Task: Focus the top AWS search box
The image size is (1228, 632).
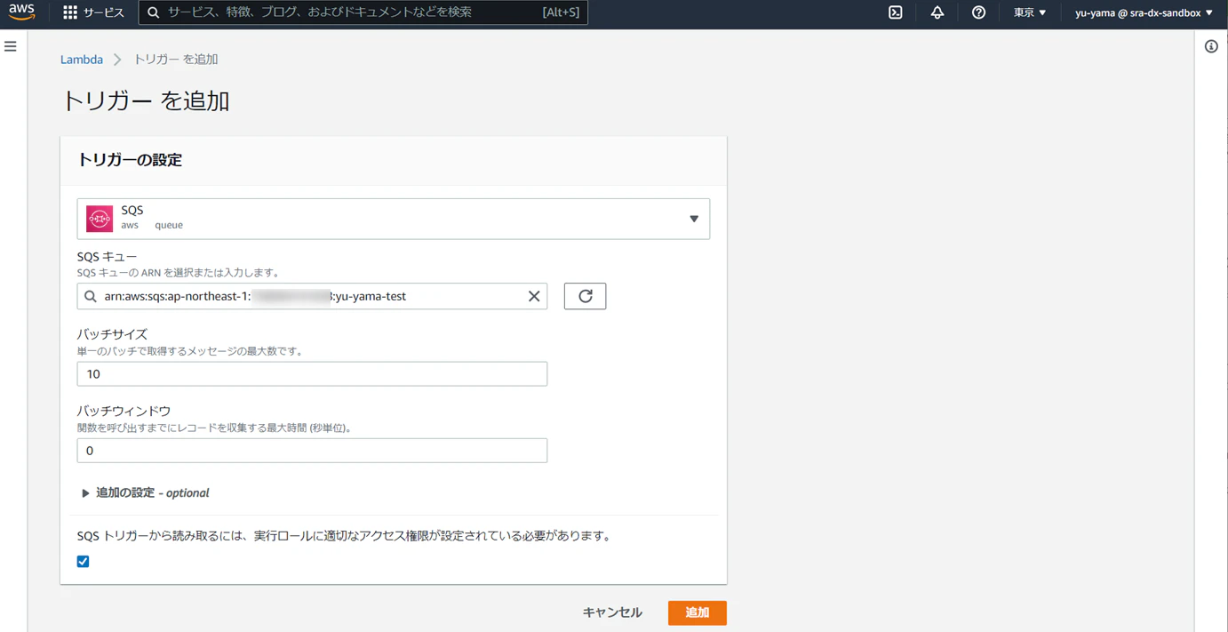Action: pos(363,12)
